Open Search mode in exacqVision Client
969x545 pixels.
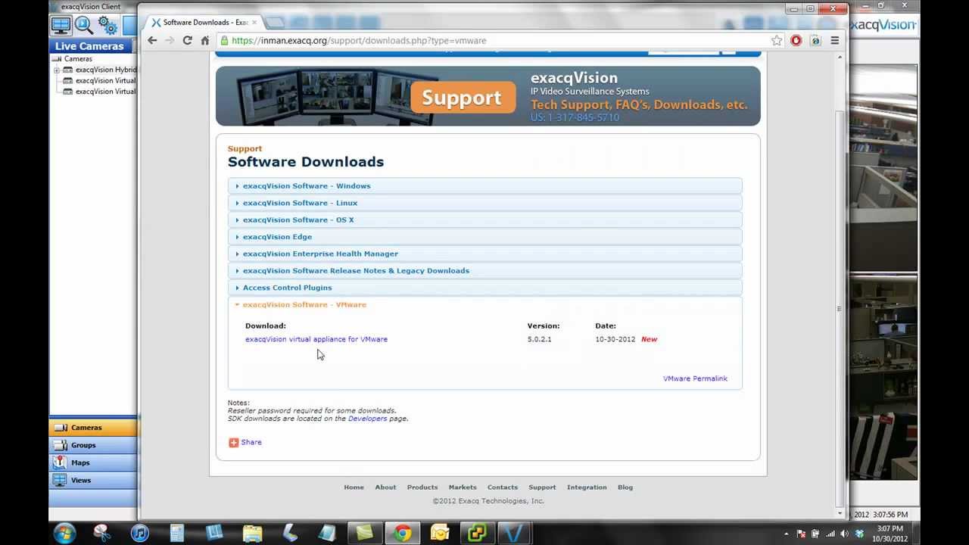84,25
